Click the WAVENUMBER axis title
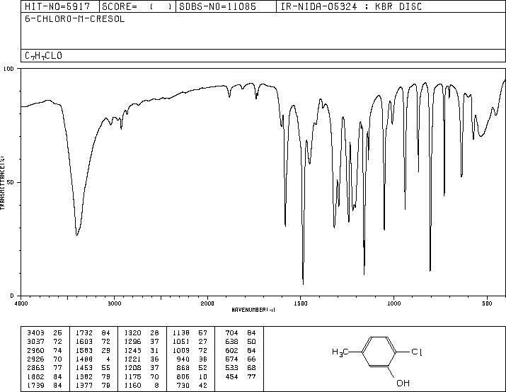 coord(253,310)
